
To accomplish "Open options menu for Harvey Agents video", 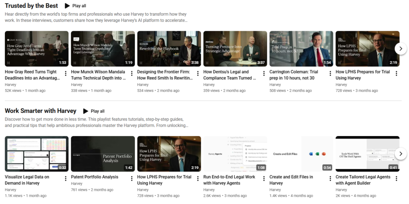I will coord(264,179).
